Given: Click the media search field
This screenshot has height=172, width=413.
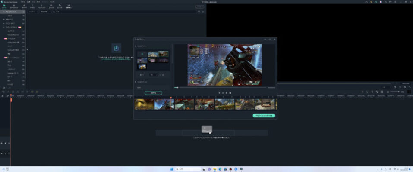Looking at the screenshot, I should 124,12.
